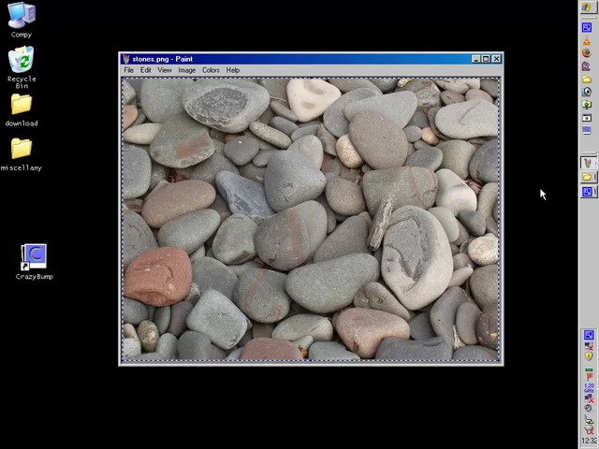Click the Windows Start button
The image size is (599, 449).
click(588, 7)
